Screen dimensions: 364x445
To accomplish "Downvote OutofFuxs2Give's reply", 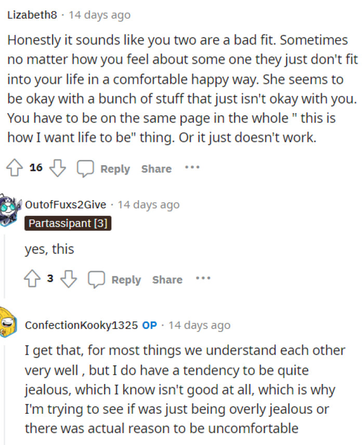I will coord(68,279).
